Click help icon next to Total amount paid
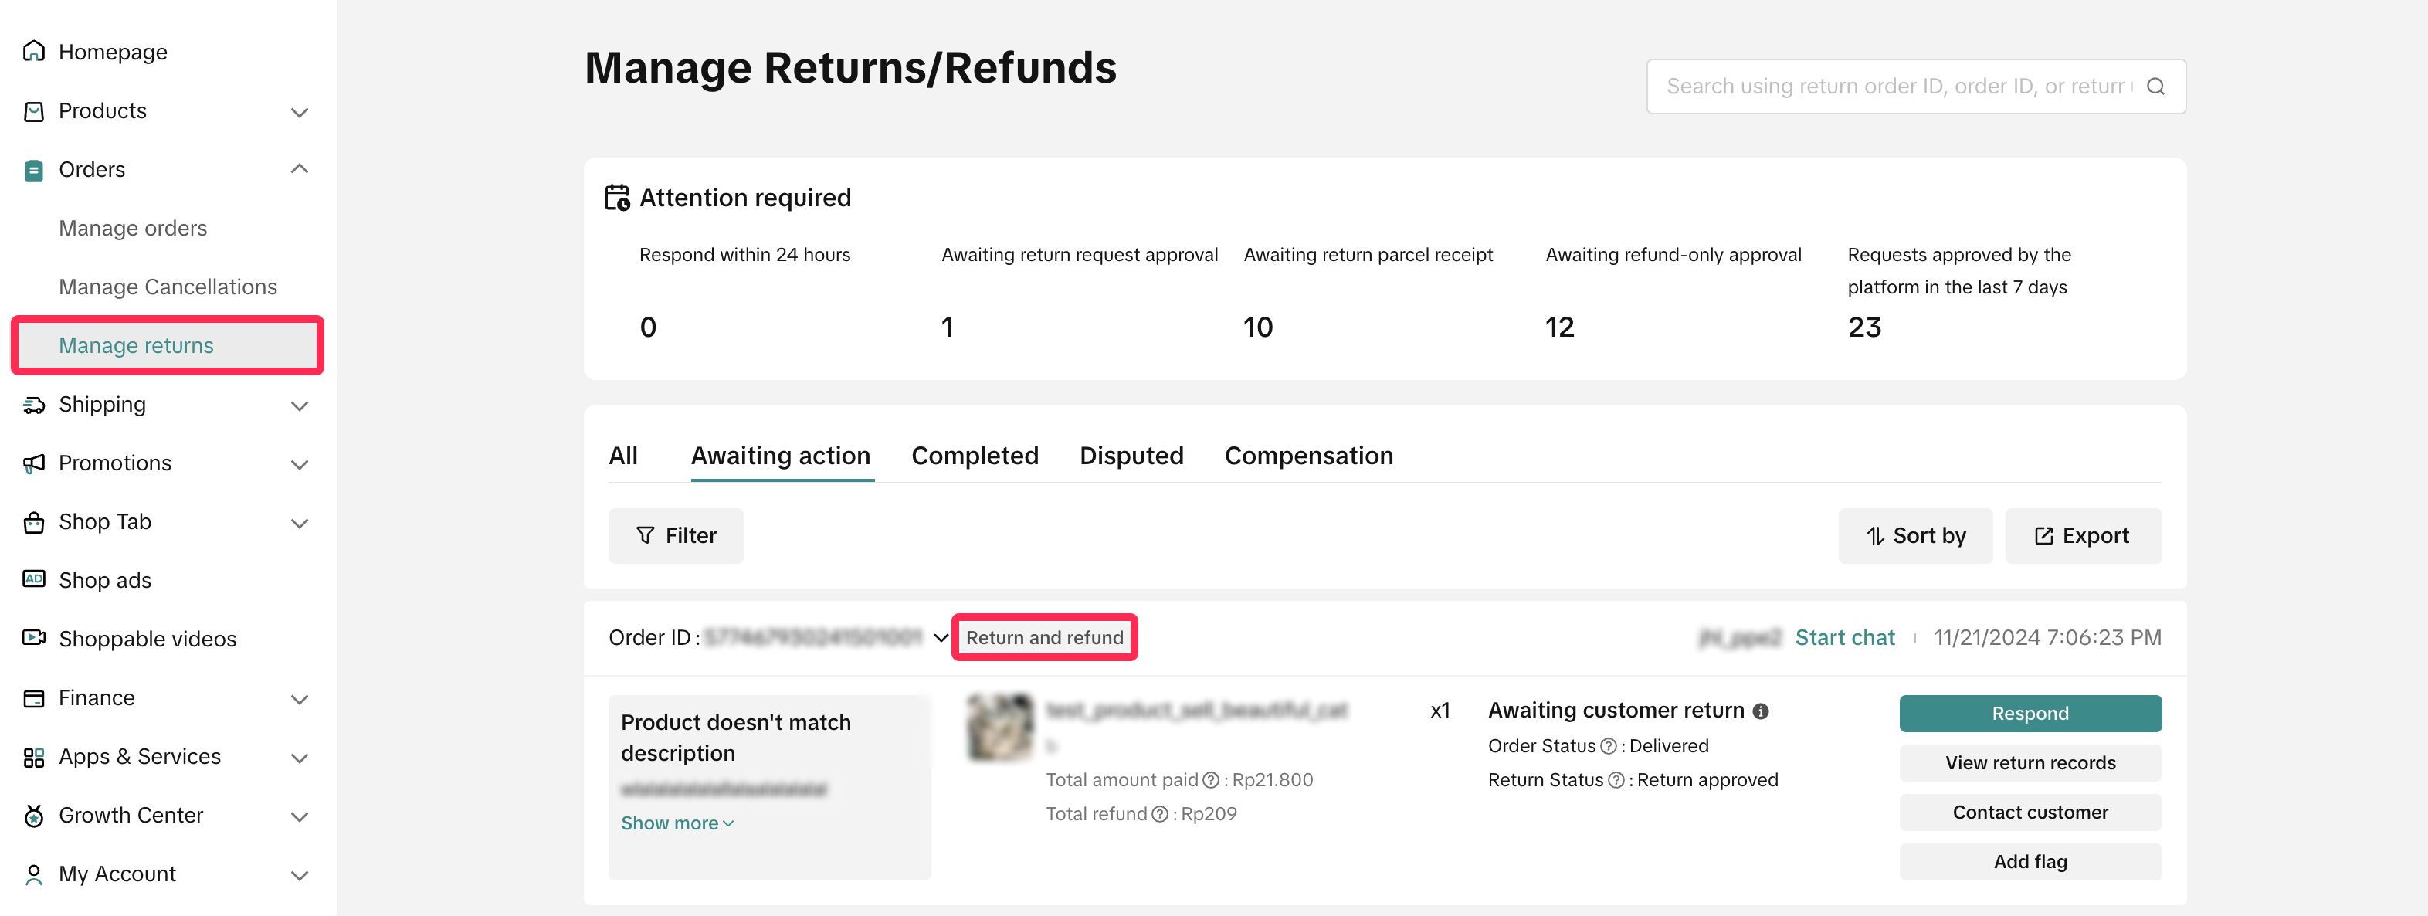Screen dimensions: 2428x916 pyautogui.click(x=1212, y=780)
